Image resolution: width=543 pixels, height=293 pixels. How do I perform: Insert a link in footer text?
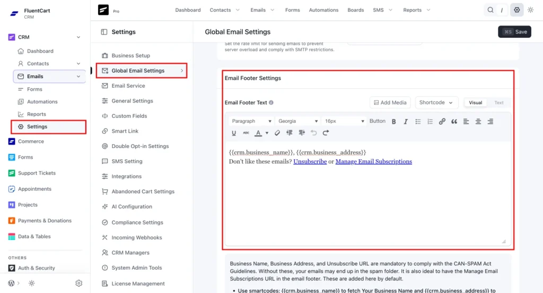tap(442, 122)
